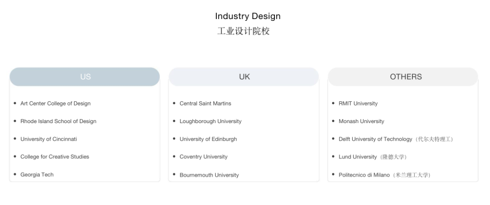Click University of Edinburgh
Screen dimensions: 490x205
pos(208,139)
